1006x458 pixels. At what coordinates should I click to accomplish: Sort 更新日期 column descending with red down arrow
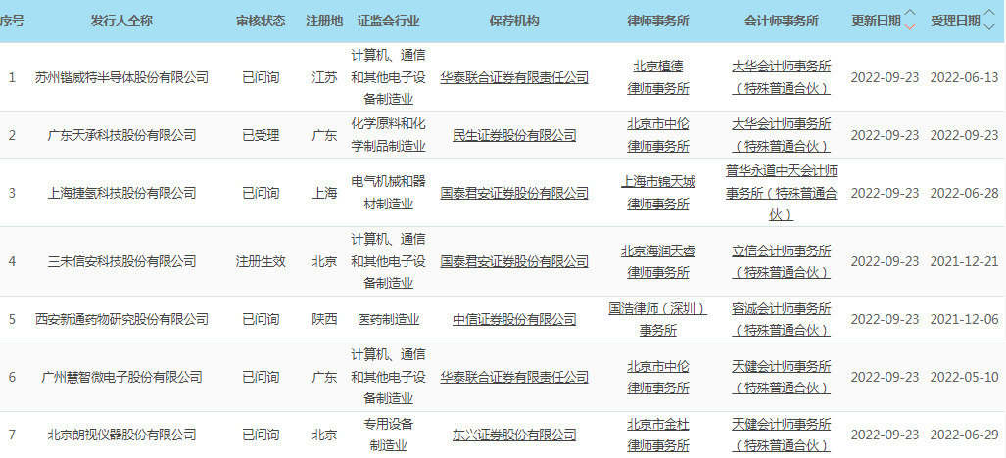tap(910, 26)
